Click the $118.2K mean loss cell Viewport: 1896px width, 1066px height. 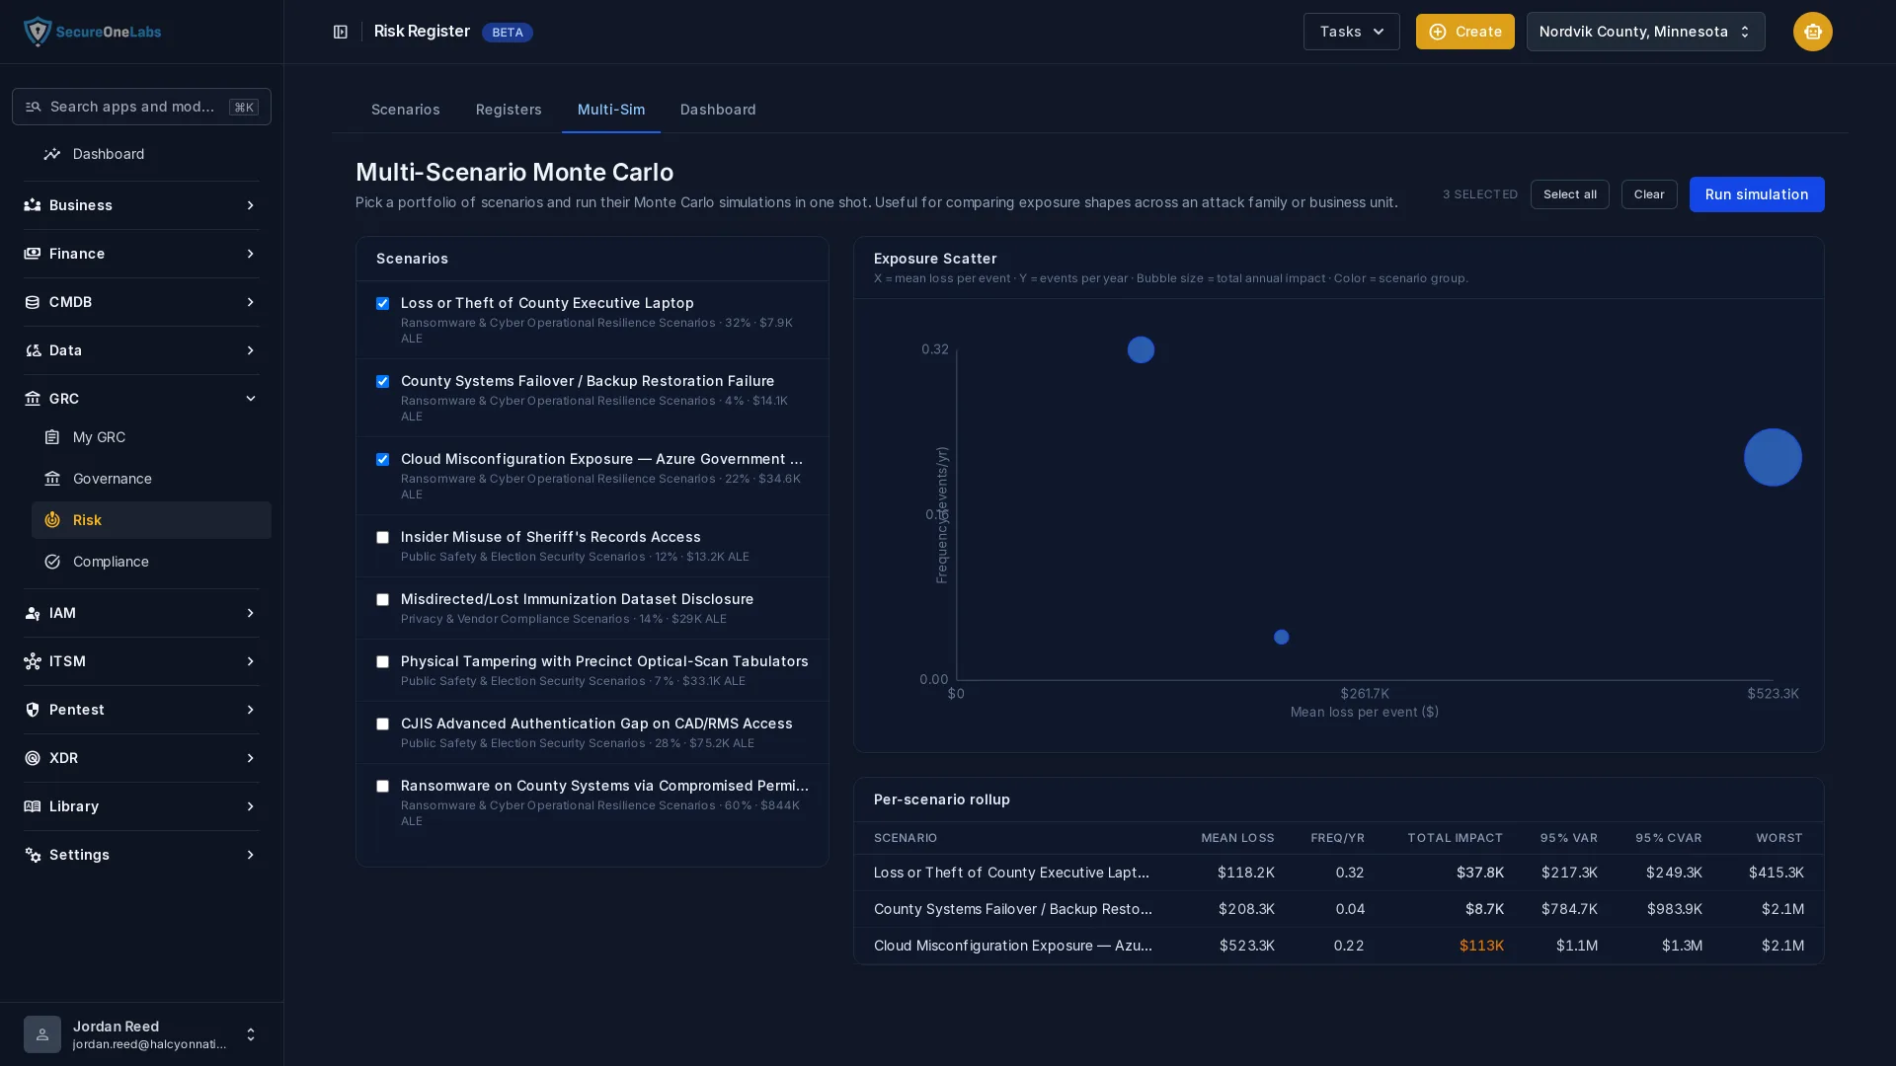(1245, 873)
